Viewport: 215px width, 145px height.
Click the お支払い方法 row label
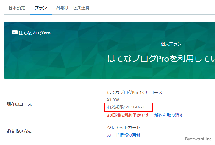19,131
